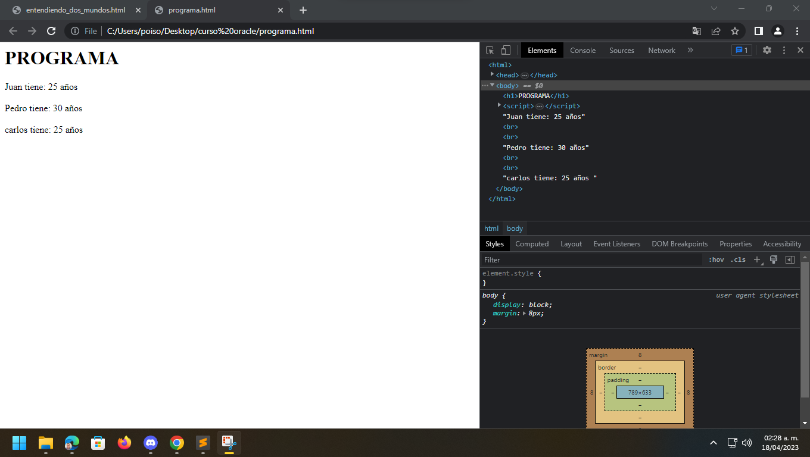Toggle the browser side panel
810x457 pixels.
(759, 31)
